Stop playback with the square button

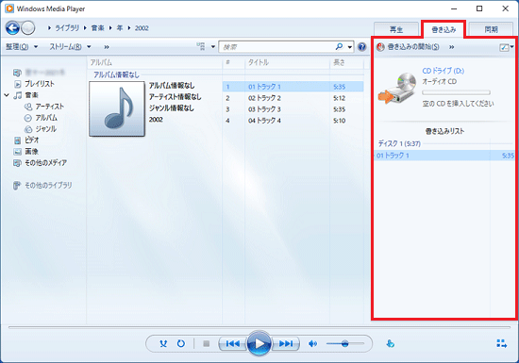coord(207,344)
